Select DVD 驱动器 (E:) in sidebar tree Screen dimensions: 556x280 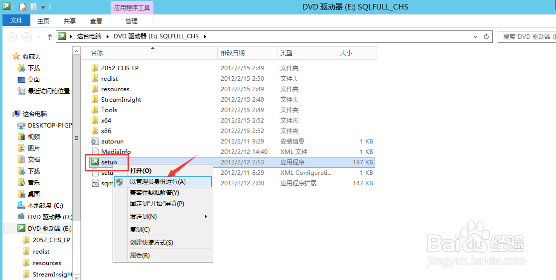38,228
